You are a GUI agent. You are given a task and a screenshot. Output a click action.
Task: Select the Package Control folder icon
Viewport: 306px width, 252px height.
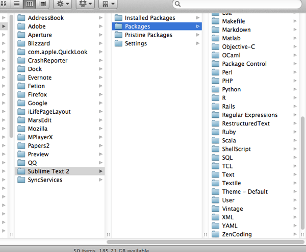(x=215, y=64)
